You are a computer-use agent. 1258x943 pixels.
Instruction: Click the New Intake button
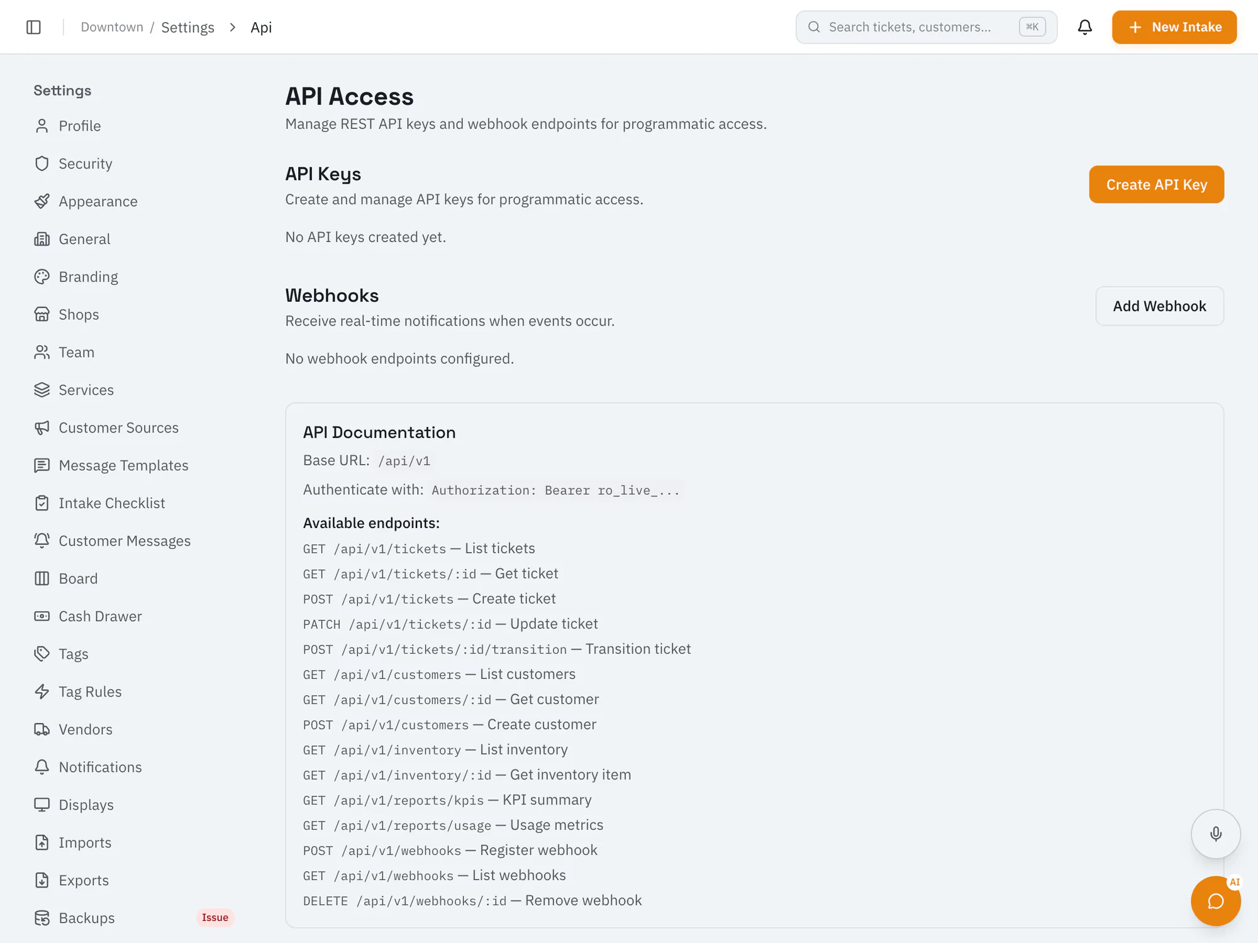point(1174,27)
